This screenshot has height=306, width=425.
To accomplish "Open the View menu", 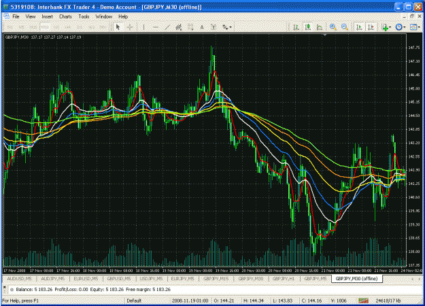I will pos(31,16).
